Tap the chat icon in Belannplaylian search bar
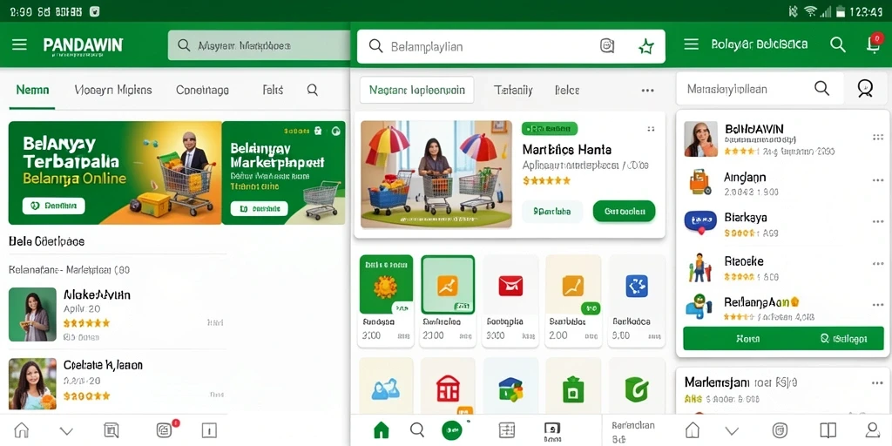This screenshot has width=892, height=446. (607, 46)
